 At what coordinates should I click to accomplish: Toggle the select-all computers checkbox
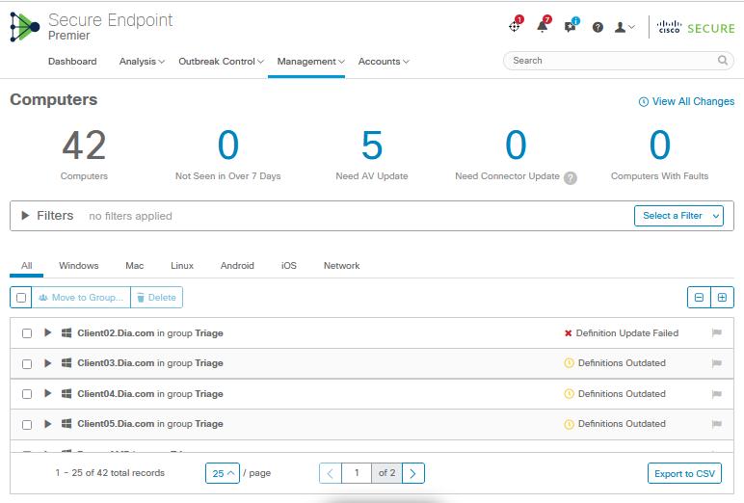pyautogui.click(x=21, y=298)
